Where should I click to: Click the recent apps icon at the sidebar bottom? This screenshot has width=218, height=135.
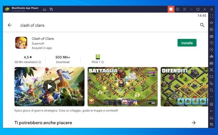tap(212, 124)
